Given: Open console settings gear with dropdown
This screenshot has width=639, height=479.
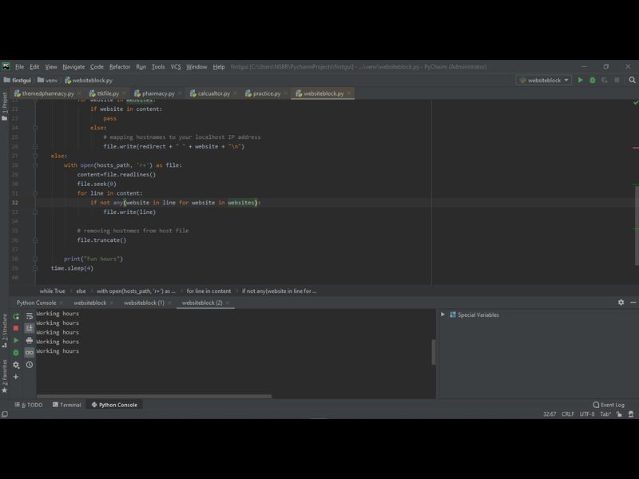Looking at the screenshot, I should (x=16, y=365).
